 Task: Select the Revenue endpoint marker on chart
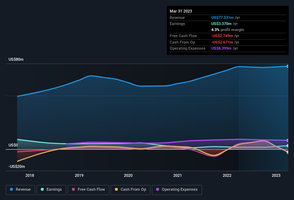[288, 66]
